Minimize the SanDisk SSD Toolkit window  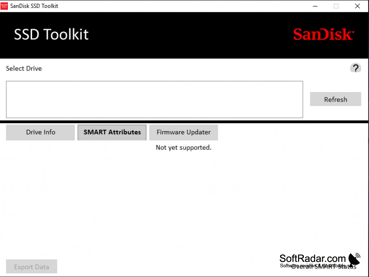315,6
